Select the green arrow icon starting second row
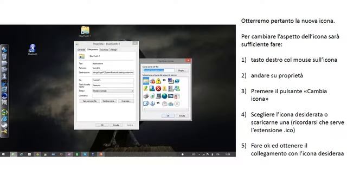 [146, 88]
